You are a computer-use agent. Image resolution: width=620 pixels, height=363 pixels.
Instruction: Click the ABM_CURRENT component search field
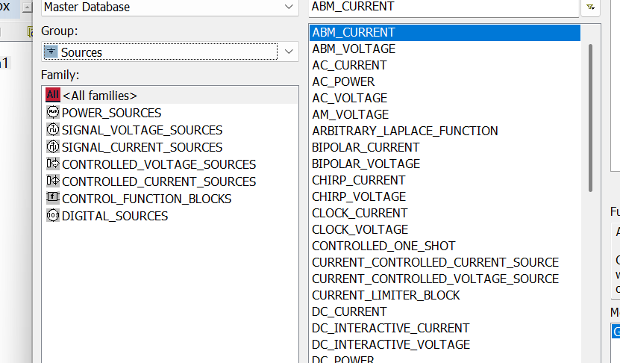click(443, 7)
